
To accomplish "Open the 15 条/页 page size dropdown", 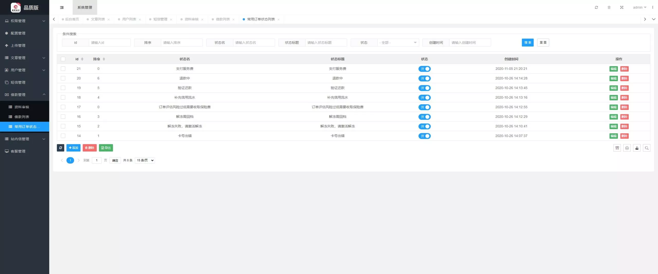I will pyautogui.click(x=145, y=160).
